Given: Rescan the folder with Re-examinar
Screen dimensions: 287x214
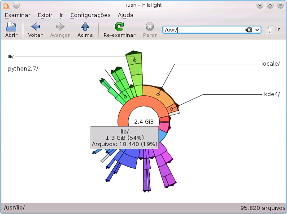Looking at the screenshot, I should [x=119, y=30].
